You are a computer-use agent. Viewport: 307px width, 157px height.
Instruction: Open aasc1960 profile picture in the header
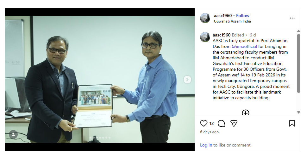pyautogui.click(x=205, y=18)
